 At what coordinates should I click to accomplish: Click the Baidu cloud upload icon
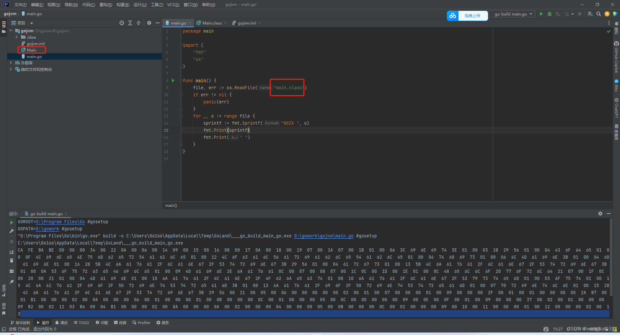coord(453,15)
